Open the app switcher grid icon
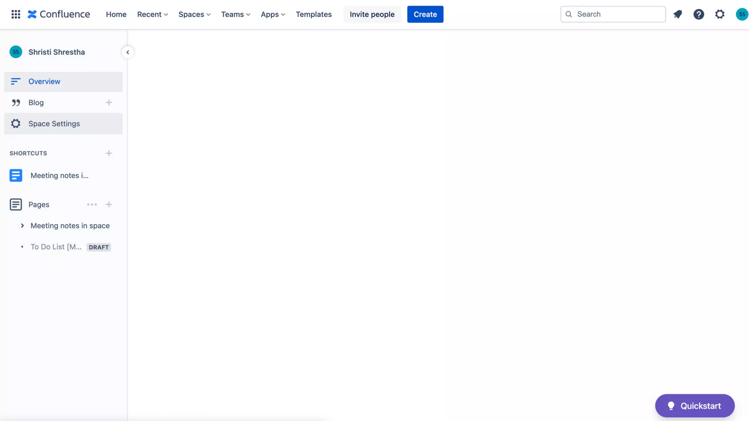 [16, 14]
